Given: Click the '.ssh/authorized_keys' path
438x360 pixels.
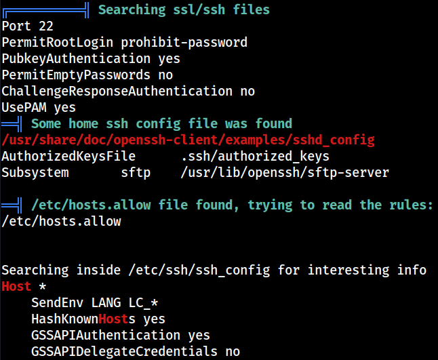Looking at the screenshot, I should tap(256, 157).
